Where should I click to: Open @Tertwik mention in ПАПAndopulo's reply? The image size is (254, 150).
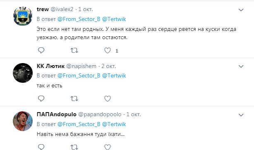coord(114,124)
